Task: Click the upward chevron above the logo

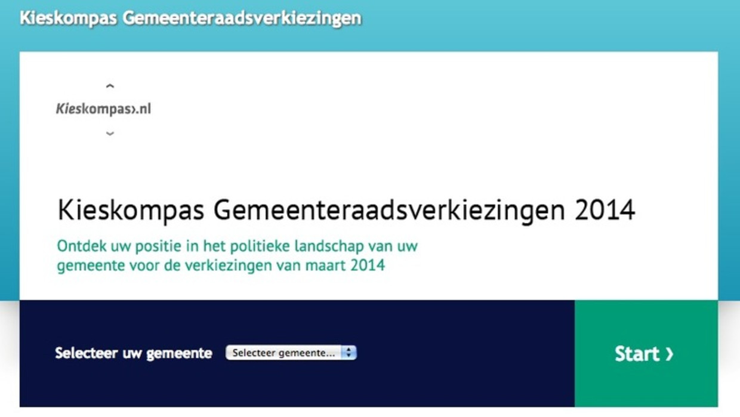Action: 110,86
